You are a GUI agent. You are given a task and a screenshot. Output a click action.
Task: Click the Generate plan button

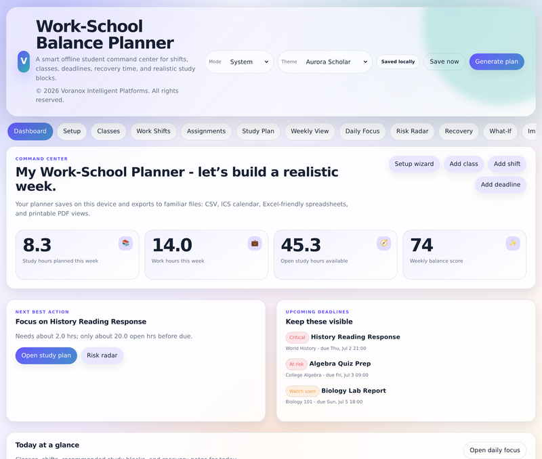[x=497, y=62]
